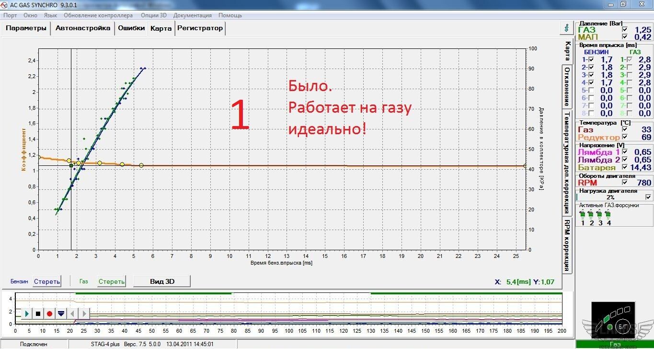Click Стереть next to Бензин
This screenshot has height=349, width=654.
tap(47, 281)
